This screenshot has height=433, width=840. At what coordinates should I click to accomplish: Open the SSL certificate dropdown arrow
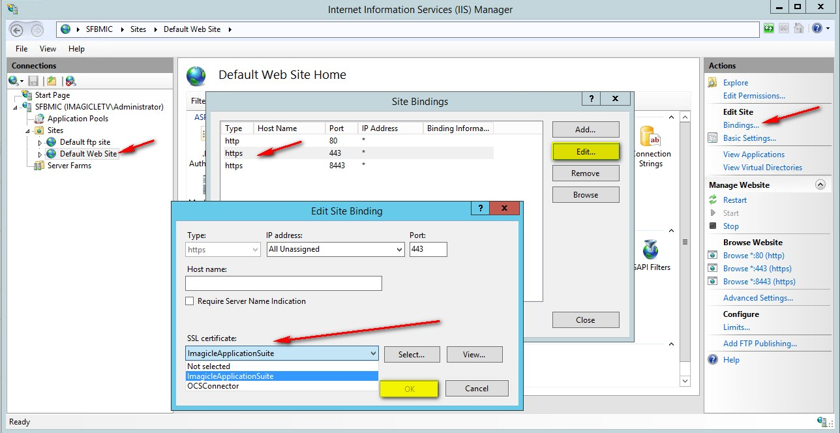click(373, 353)
